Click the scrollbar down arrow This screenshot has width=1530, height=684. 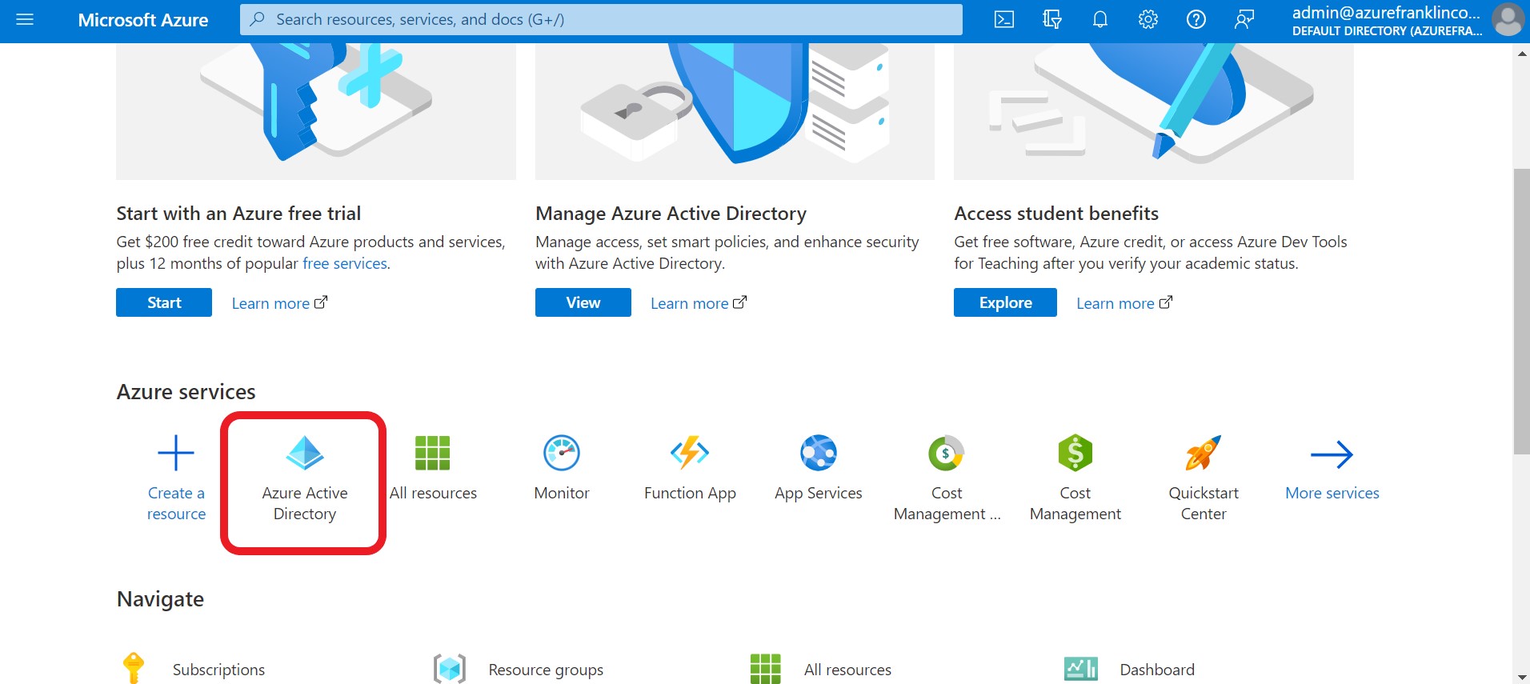coord(1521,677)
